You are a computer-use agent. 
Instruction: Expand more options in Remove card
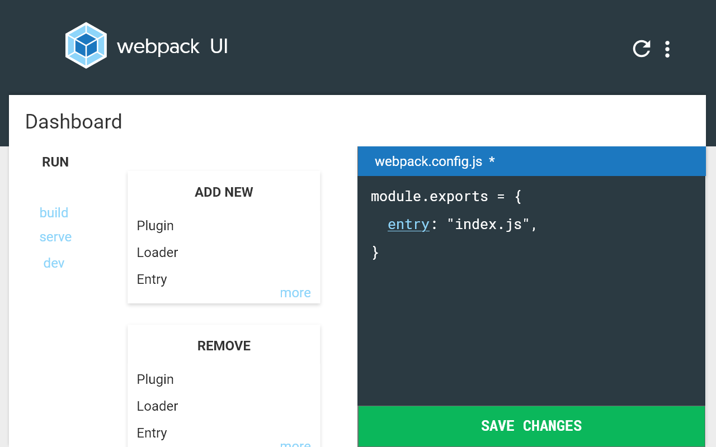coord(295,444)
